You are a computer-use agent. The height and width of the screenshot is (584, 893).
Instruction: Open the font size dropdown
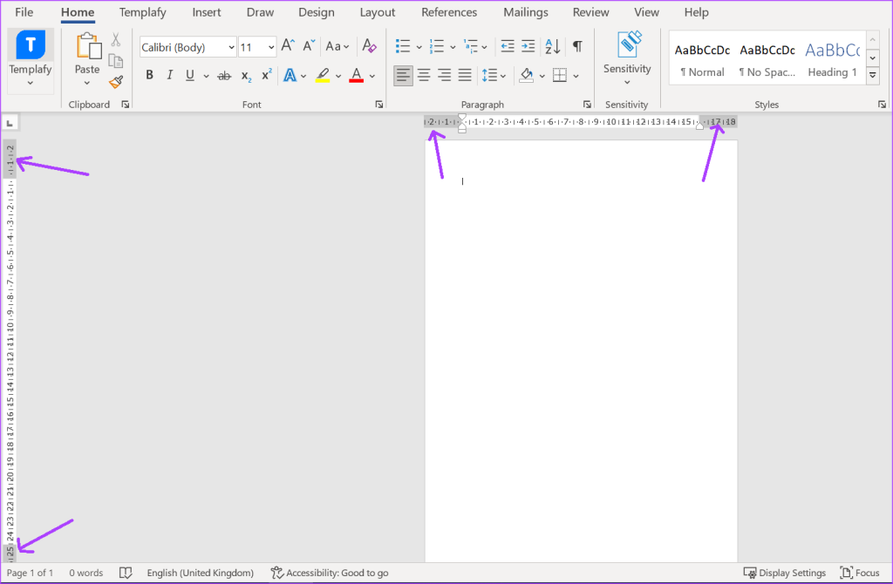point(271,46)
